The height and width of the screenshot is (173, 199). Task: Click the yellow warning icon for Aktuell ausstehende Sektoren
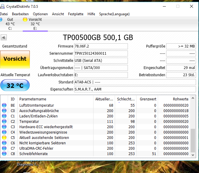click(x=4, y=137)
